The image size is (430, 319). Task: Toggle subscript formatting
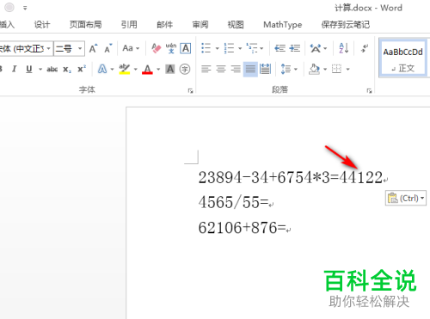[67, 69]
